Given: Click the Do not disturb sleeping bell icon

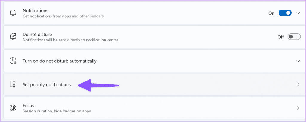Looking at the screenshot, I should 13,37.
